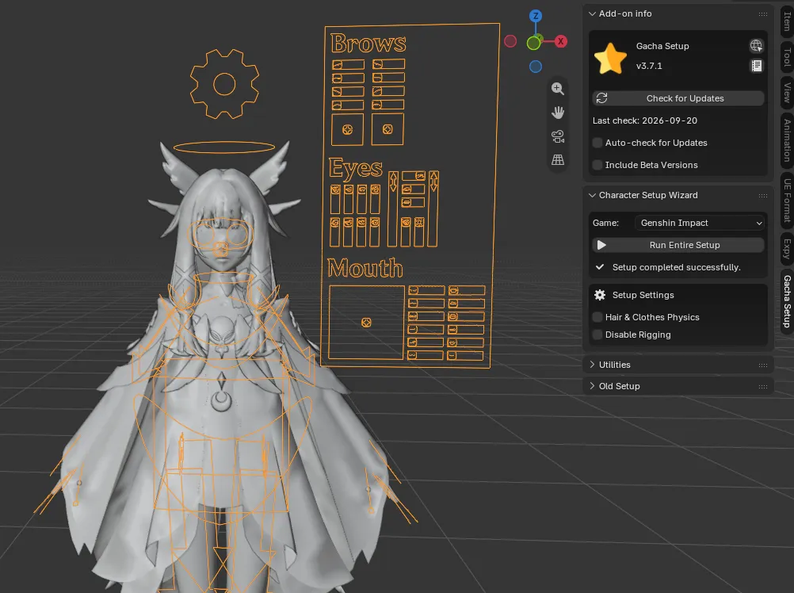Click the green Y axis gizmo handle

534,44
